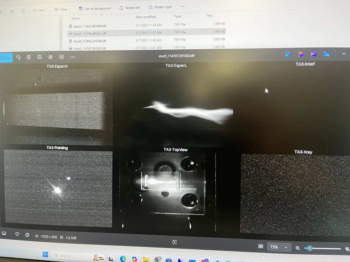Click Set as background in File Explorer
The image size is (350, 262).
click(x=95, y=8)
